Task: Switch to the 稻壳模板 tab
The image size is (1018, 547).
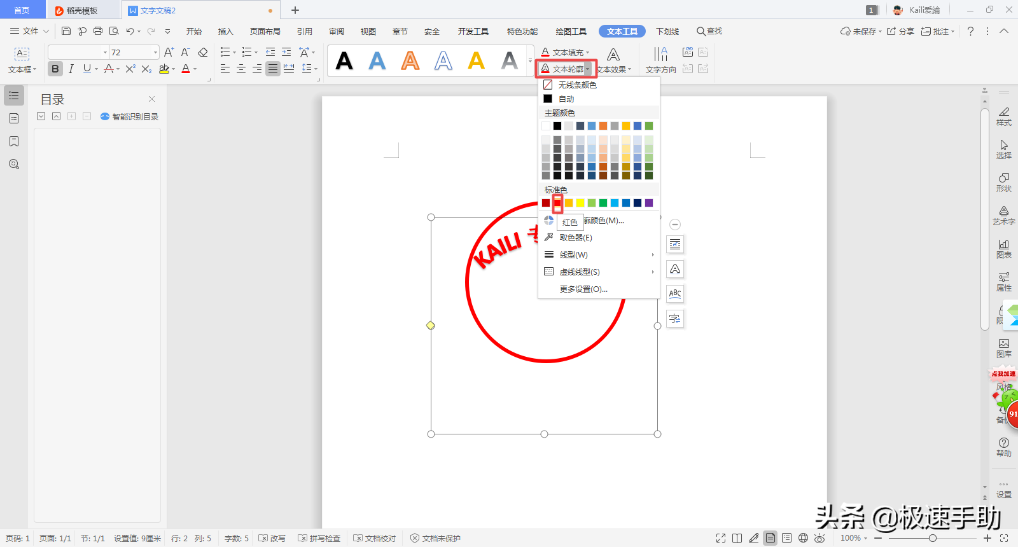Action: [82, 10]
